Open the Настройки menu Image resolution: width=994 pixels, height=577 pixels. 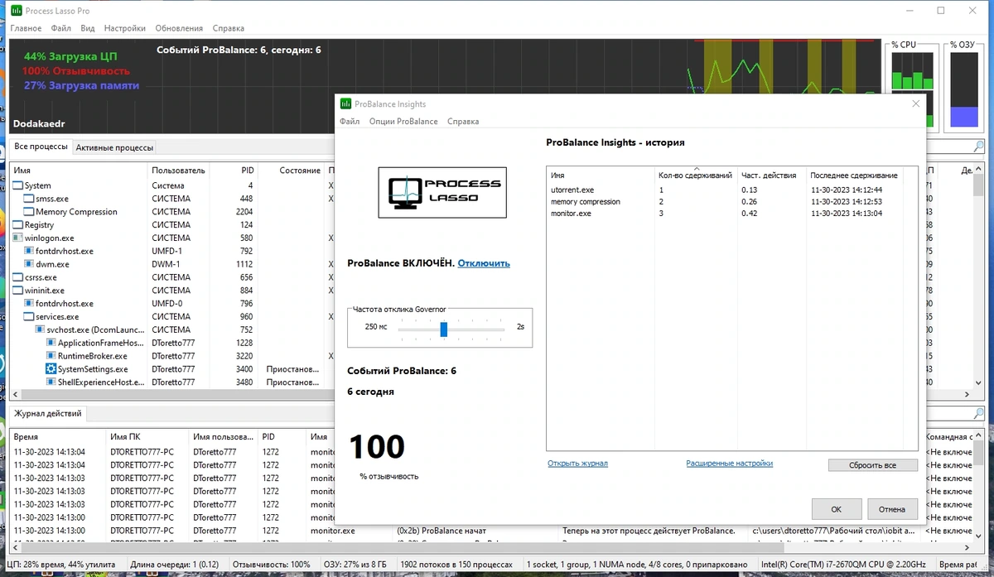click(125, 28)
